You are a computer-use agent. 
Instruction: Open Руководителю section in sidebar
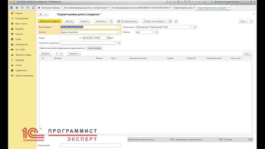tap(22, 18)
